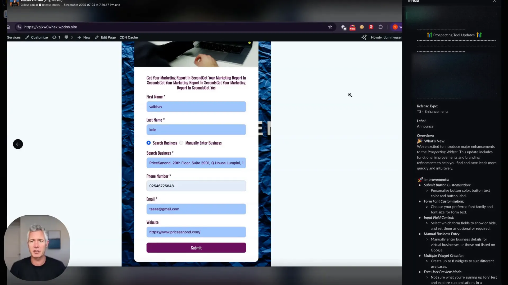Click the purple Submit button
Screen dimensions: 508x285
pyautogui.click(x=196, y=248)
